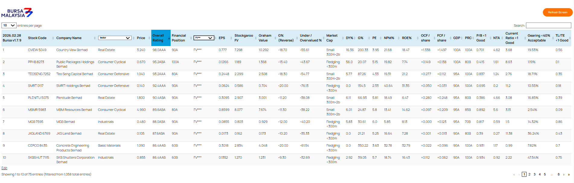
Task: Sort by the Graham Value column header
Action: pos(265,38)
